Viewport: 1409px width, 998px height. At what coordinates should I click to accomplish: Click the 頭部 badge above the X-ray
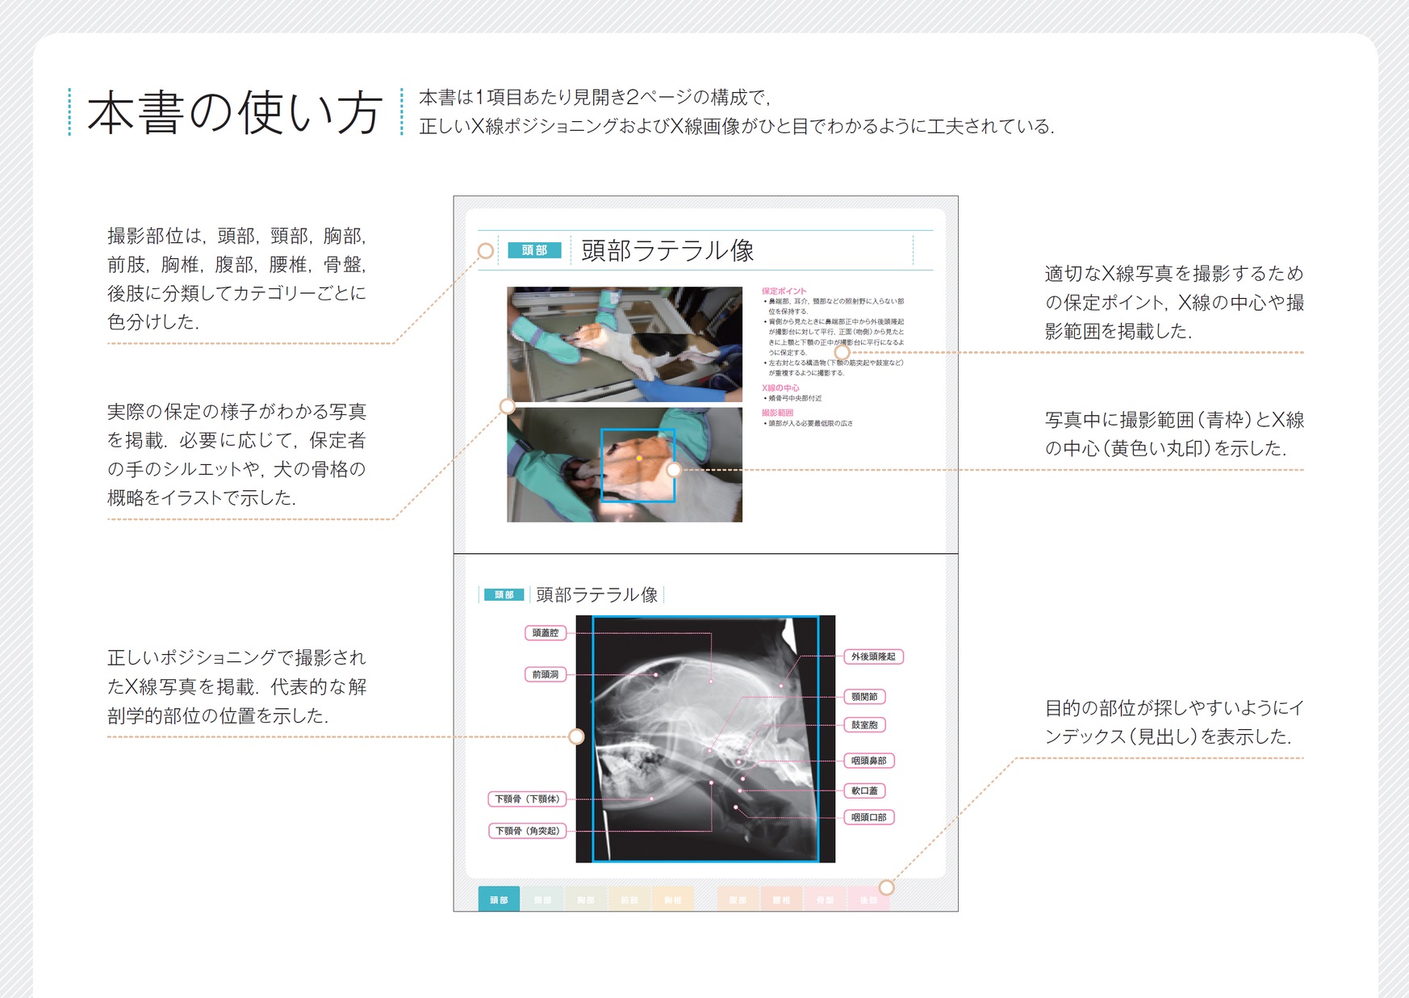point(504,595)
